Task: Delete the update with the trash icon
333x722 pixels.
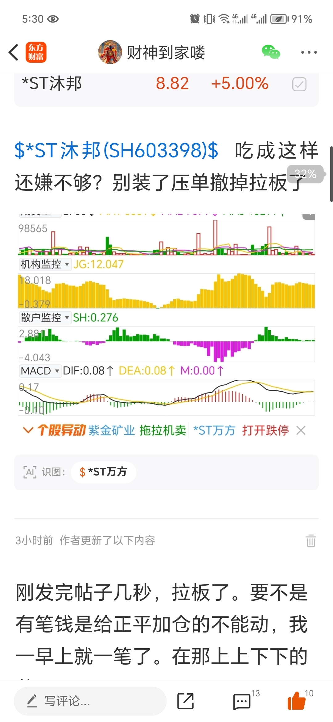Action: click(310, 541)
